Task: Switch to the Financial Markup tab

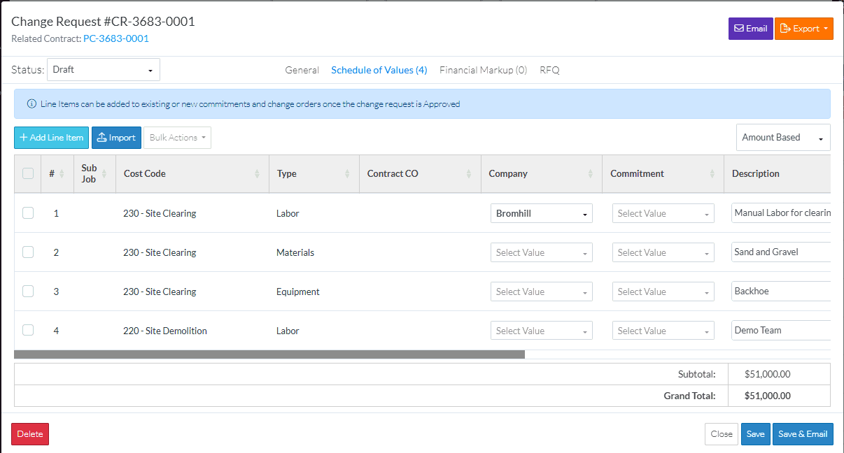Action: point(483,70)
